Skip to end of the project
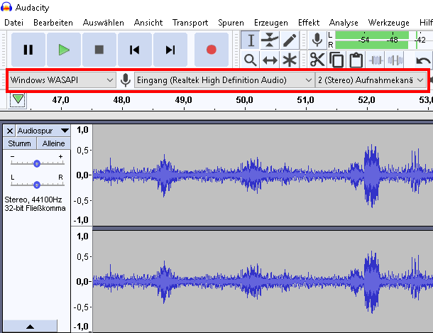This screenshot has height=333, width=433. (170, 50)
